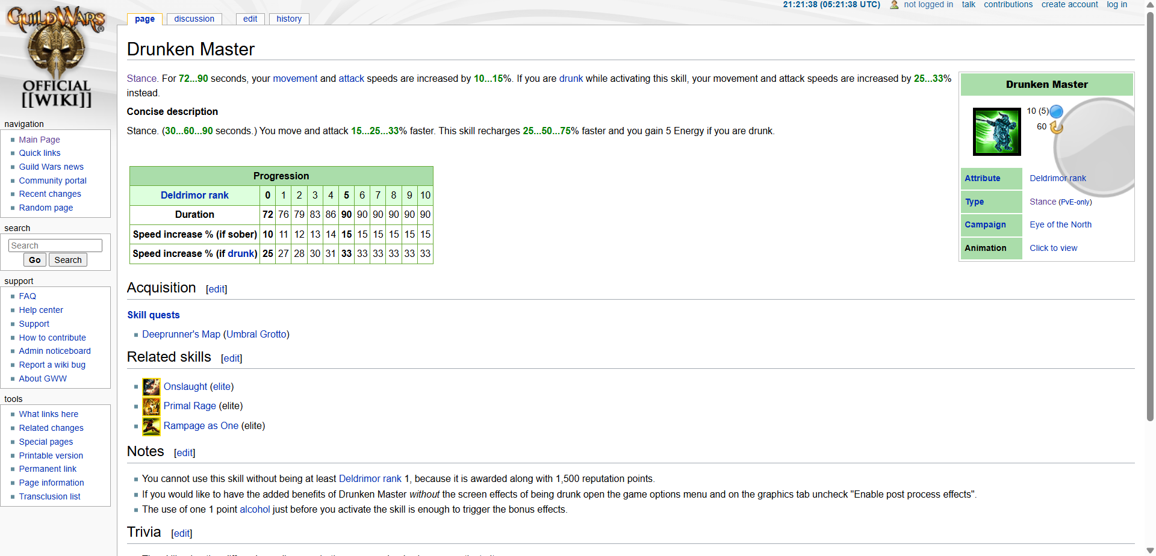Click the Primal Rage skill icon
Image resolution: width=1156 pixels, height=556 pixels.
151,406
